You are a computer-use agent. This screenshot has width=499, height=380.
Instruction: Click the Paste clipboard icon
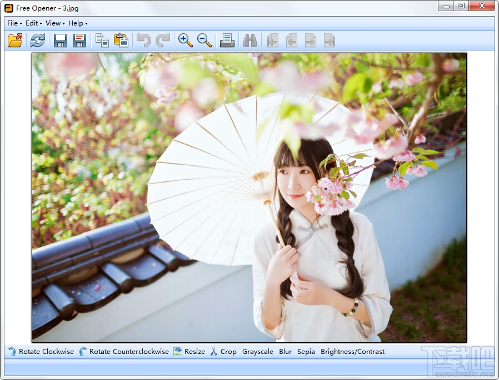[121, 40]
